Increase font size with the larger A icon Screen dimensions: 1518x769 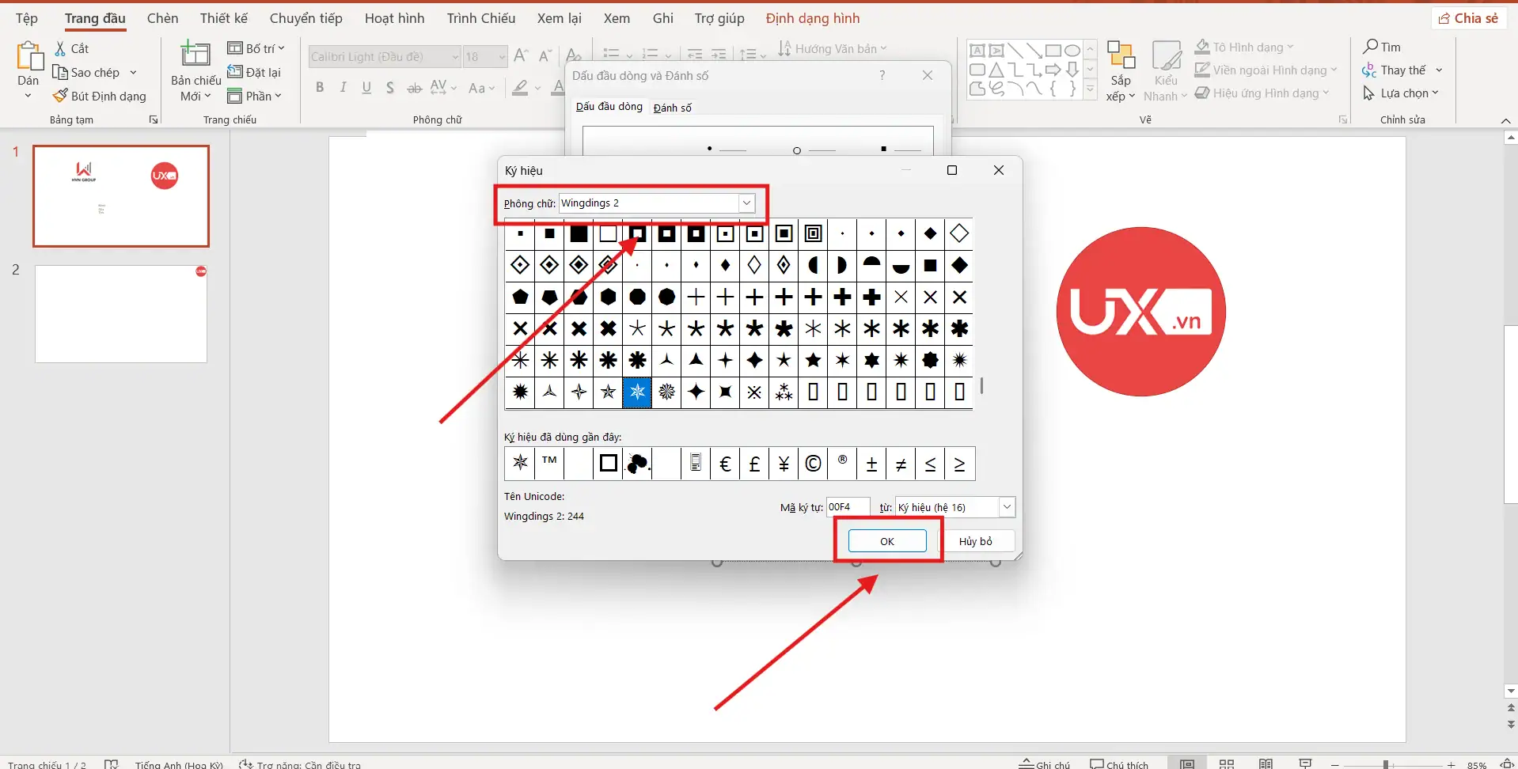[521, 56]
